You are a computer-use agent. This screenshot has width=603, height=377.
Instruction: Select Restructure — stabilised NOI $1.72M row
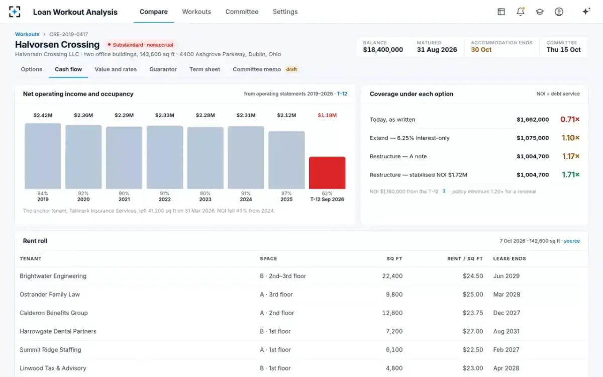pyautogui.click(x=474, y=175)
